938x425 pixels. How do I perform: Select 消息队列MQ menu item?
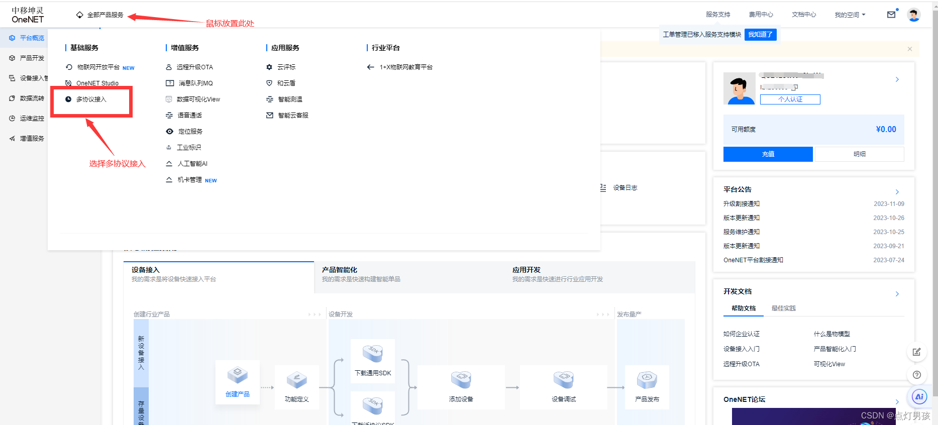(x=189, y=83)
